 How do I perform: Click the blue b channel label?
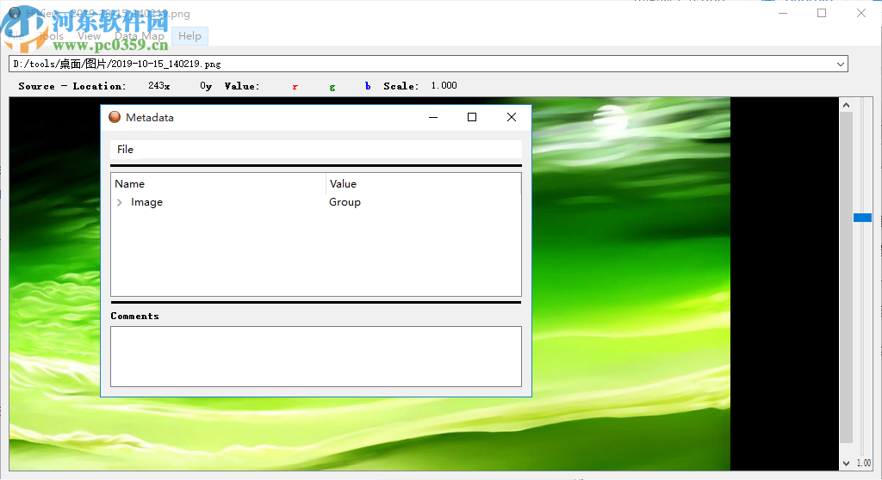(368, 86)
